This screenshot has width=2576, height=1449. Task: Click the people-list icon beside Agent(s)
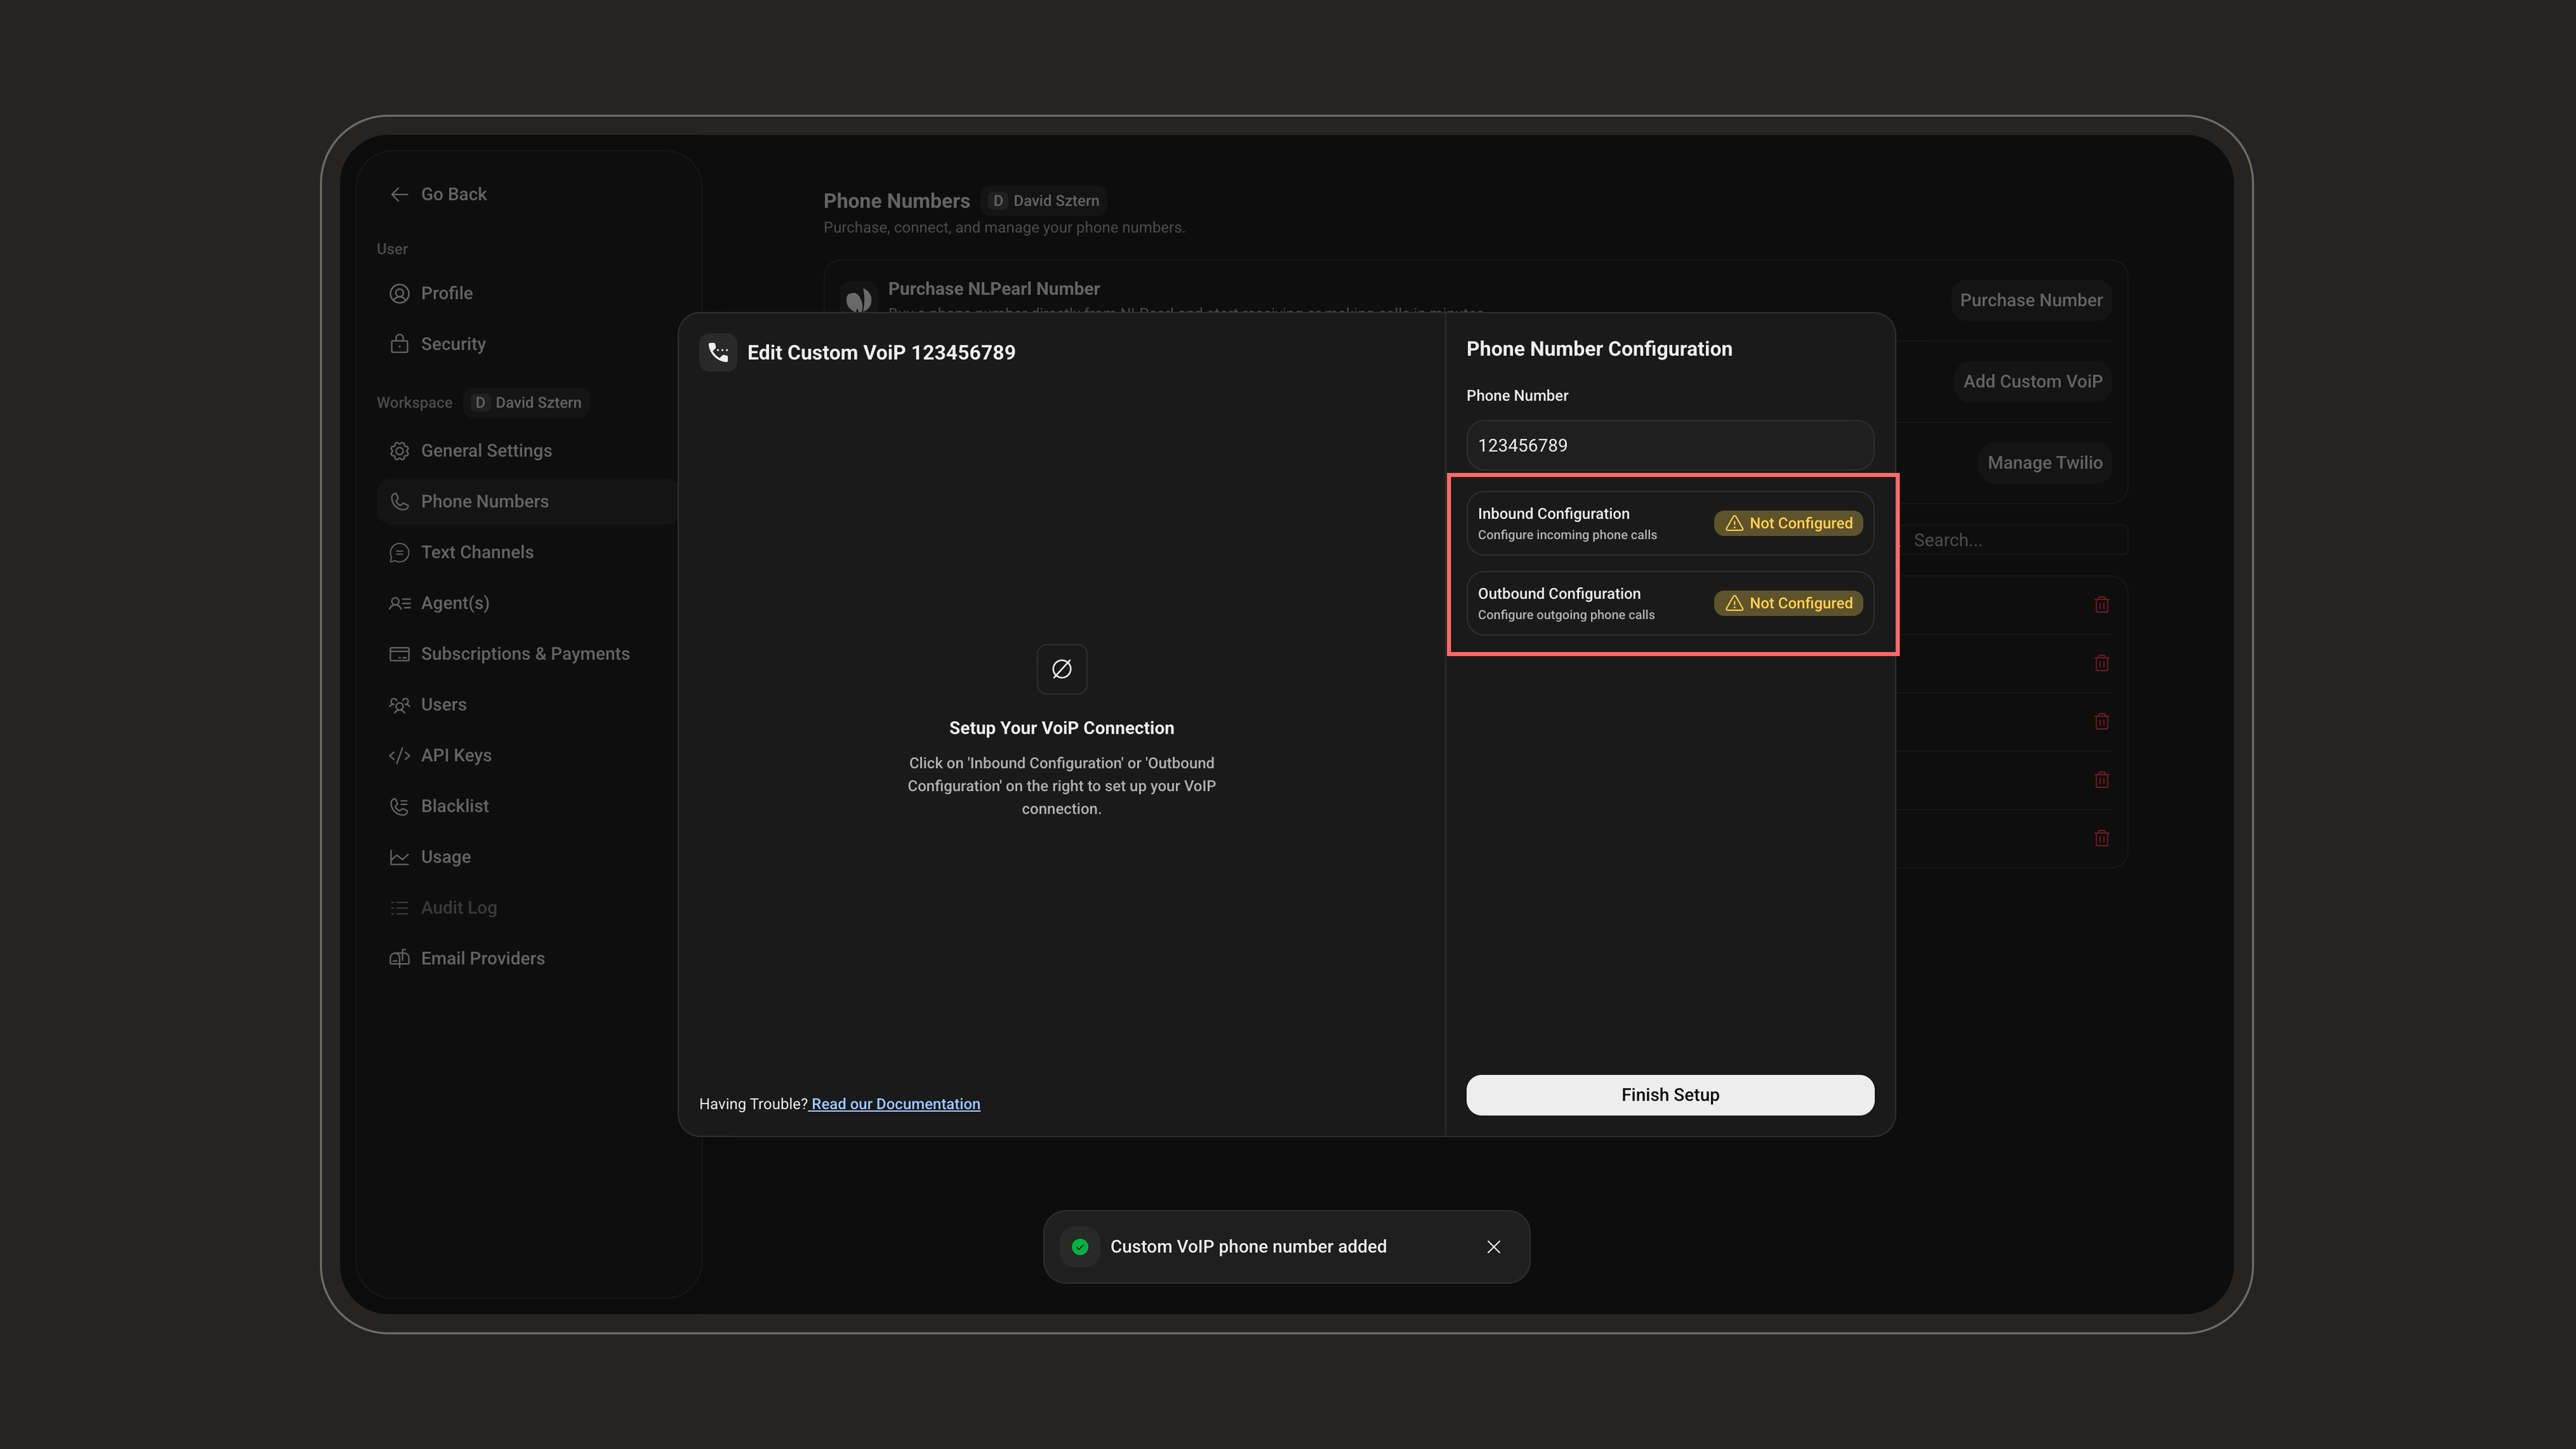click(399, 603)
